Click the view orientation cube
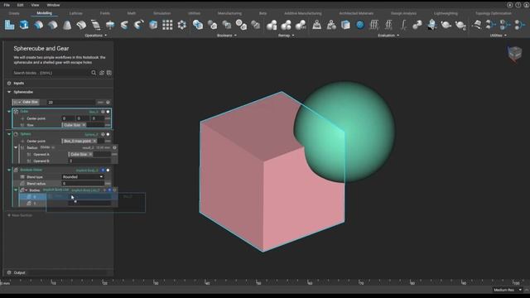This screenshot has width=530, height=298. click(x=515, y=53)
